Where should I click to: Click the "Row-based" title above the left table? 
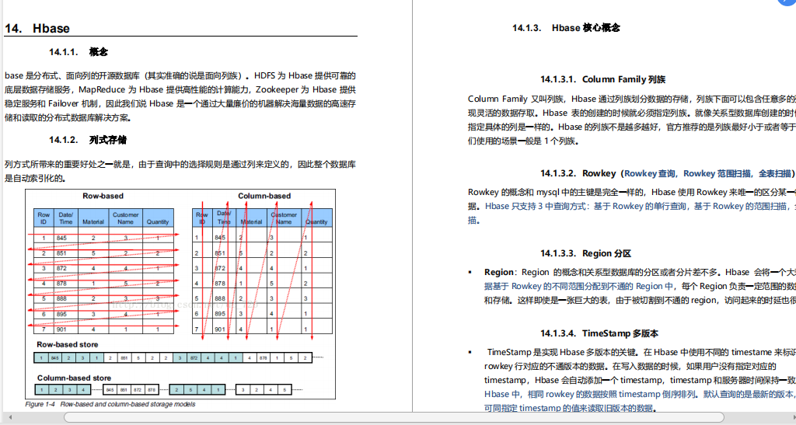pyautogui.click(x=103, y=196)
